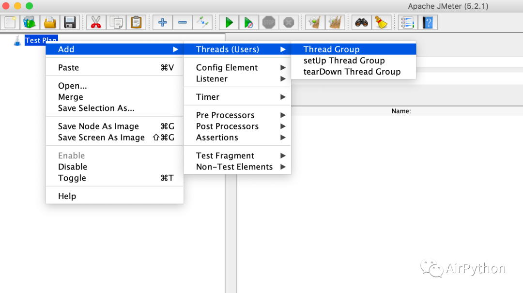
Task: Click Save Selection As... menu entry
Action: (x=114, y=108)
